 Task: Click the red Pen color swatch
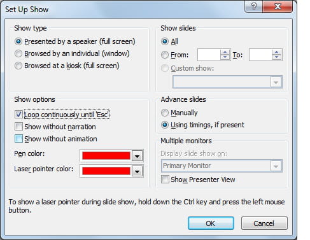[x=106, y=156]
